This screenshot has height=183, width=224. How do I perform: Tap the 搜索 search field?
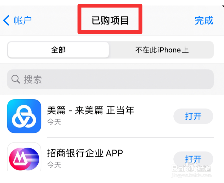[110, 79]
